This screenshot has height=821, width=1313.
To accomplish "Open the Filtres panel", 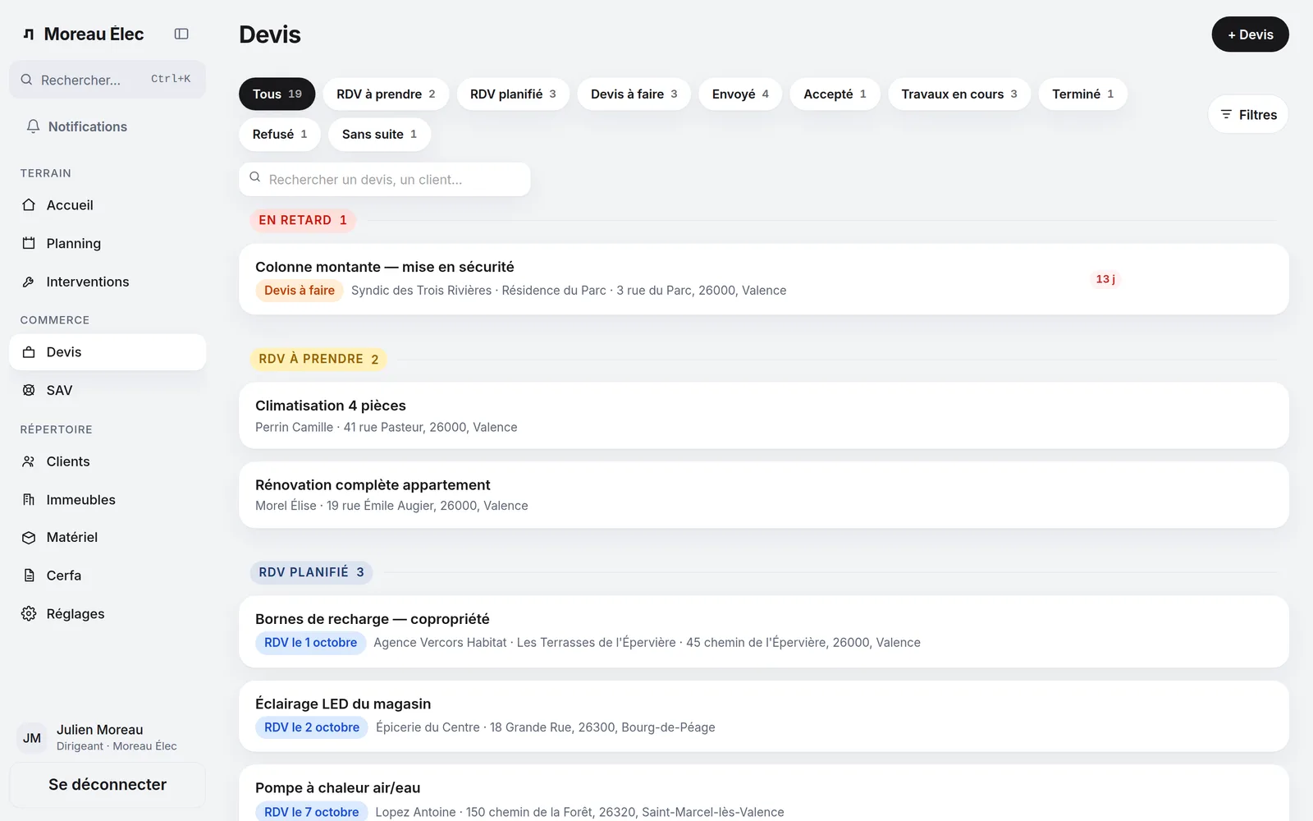I will coord(1248,114).
